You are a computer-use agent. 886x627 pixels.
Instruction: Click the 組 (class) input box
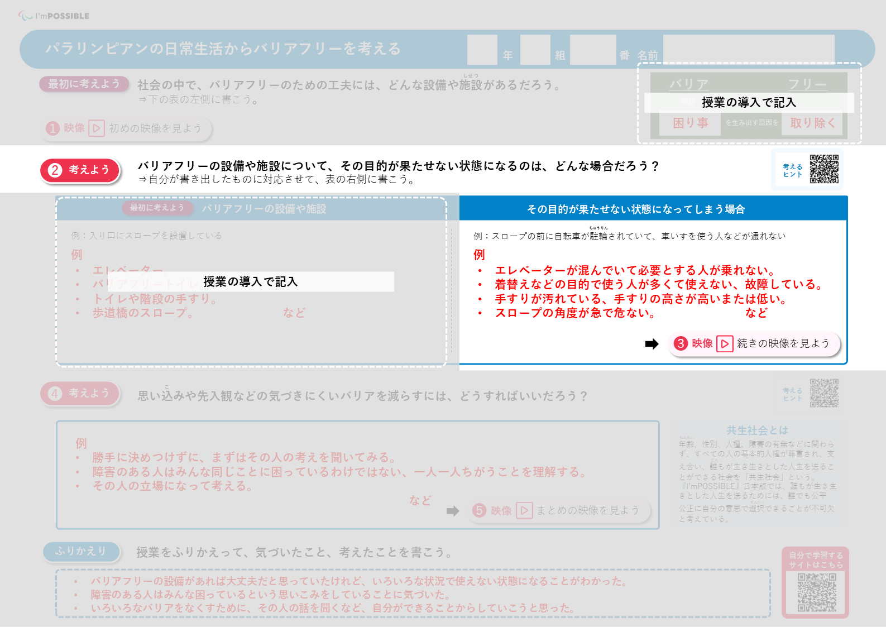tap(535, 50)
